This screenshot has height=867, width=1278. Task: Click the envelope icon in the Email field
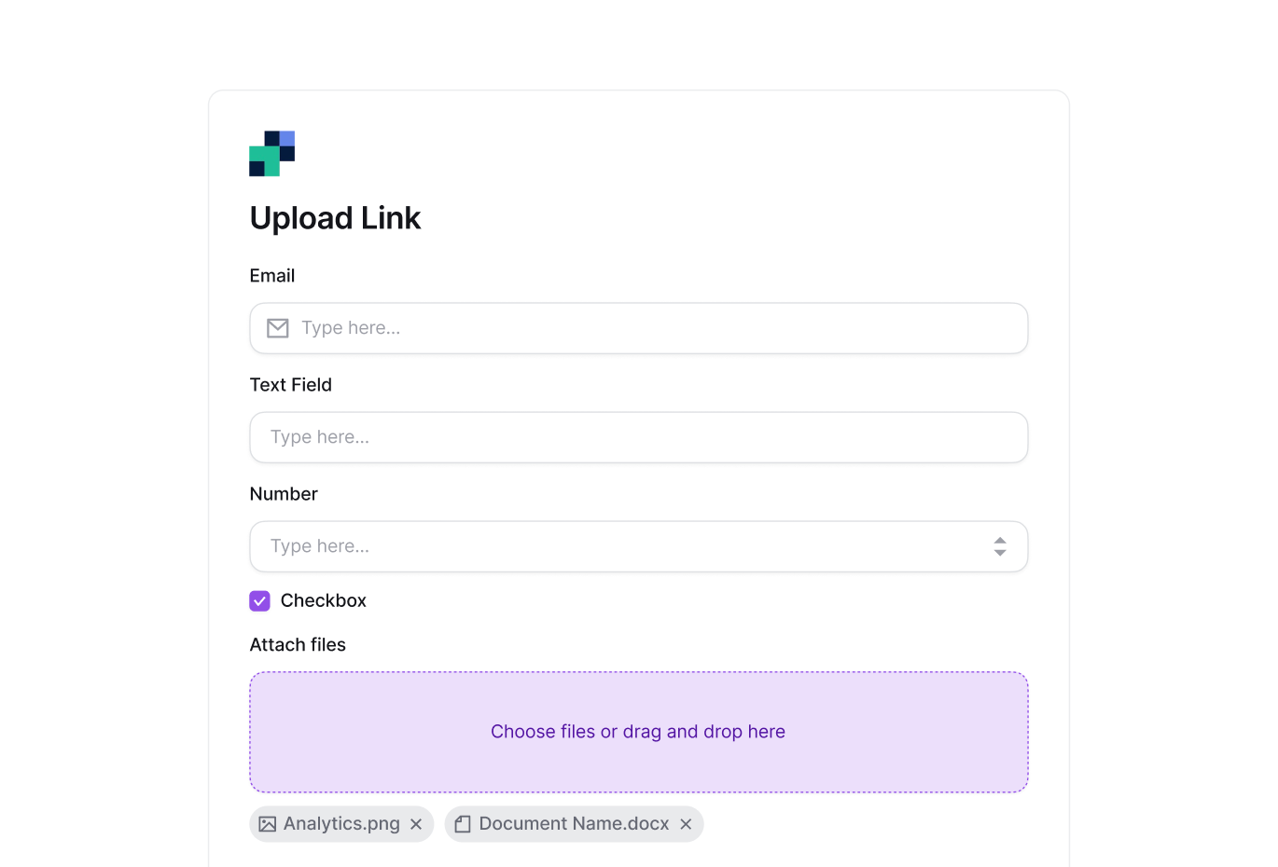click(277, 328)
